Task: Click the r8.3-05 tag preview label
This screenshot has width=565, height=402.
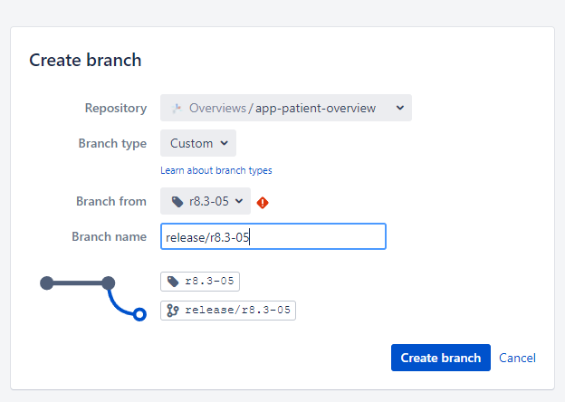Action: 200,282
